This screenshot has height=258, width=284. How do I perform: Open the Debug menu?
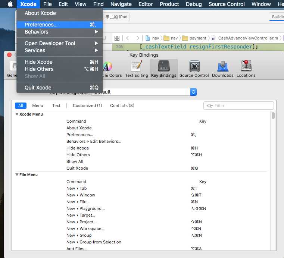point(194,4)
